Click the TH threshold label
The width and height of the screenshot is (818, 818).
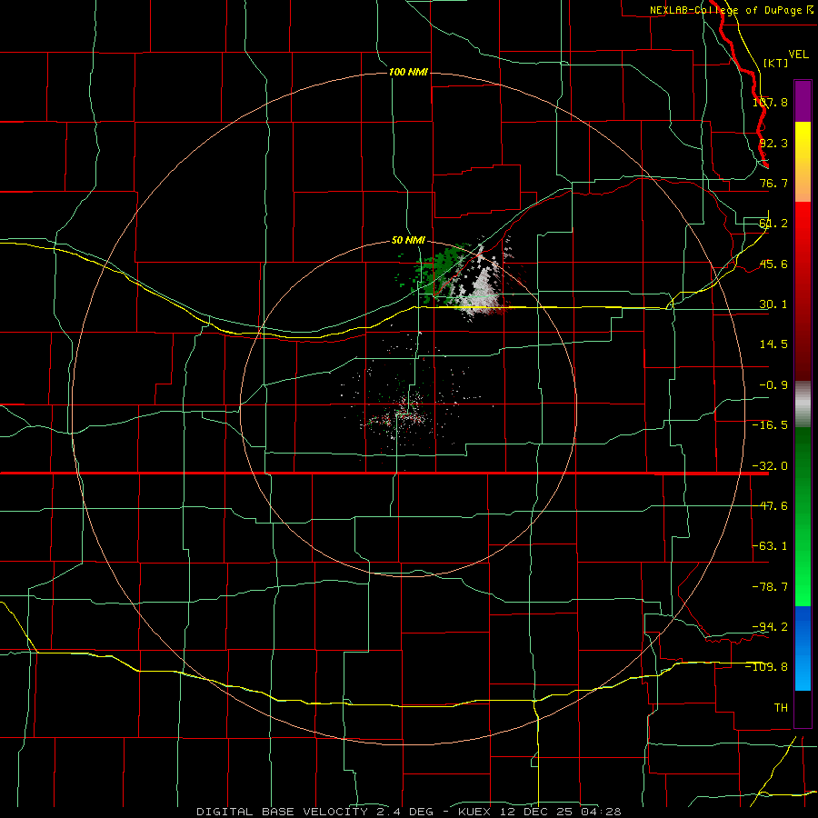(781, 708)
